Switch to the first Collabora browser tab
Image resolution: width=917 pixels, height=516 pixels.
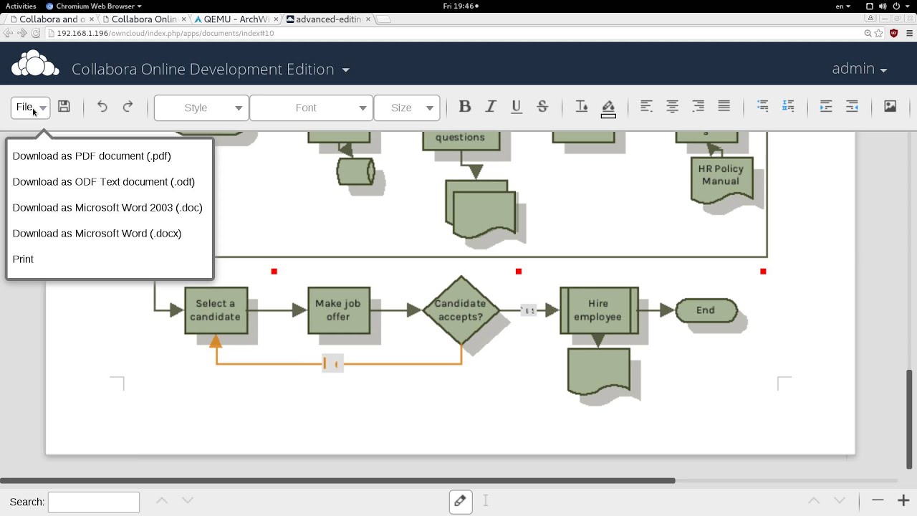[51, 19]
